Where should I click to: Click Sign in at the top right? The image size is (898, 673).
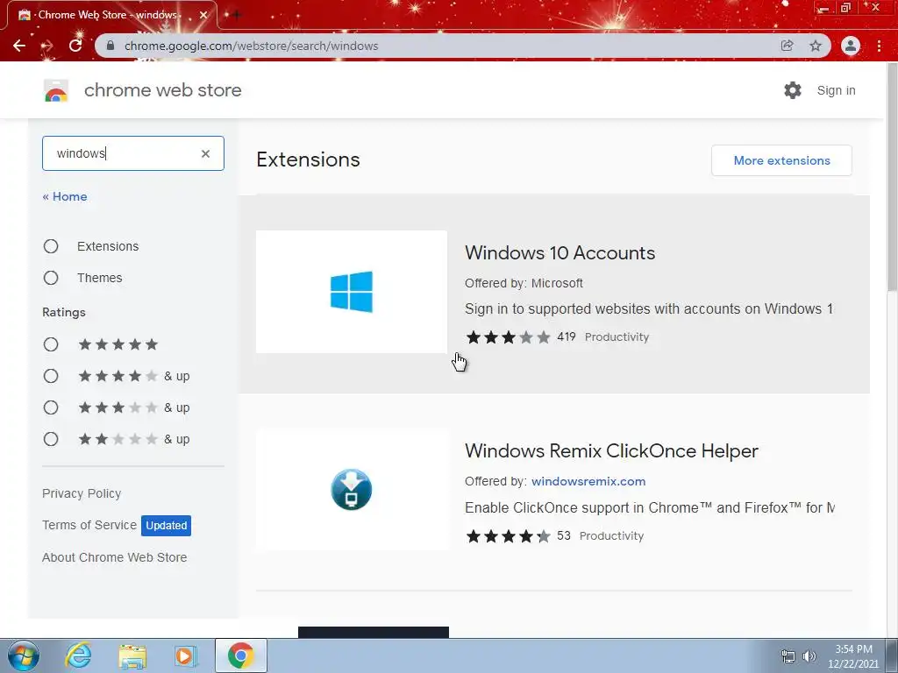[836, 90]
